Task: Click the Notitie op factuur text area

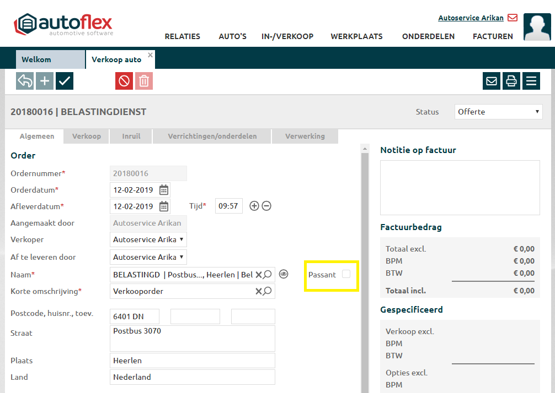Action: point(460,187)
